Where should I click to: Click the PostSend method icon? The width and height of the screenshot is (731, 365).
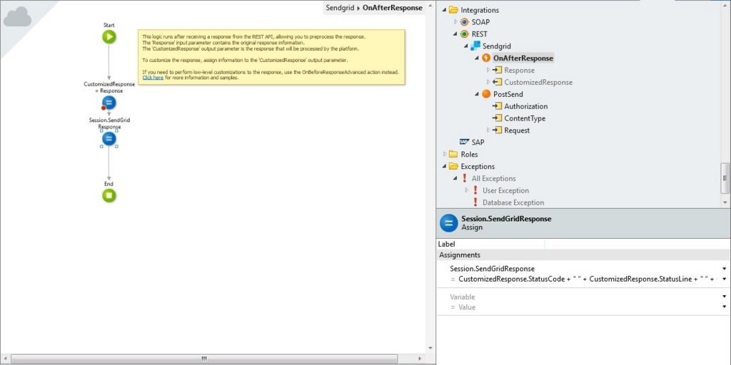coord(486,94)
